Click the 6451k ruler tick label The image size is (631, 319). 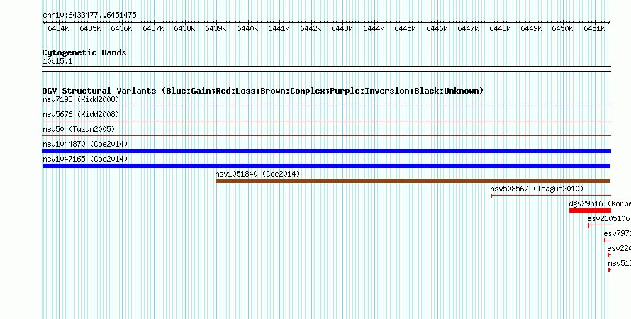[x=594, y=28]
